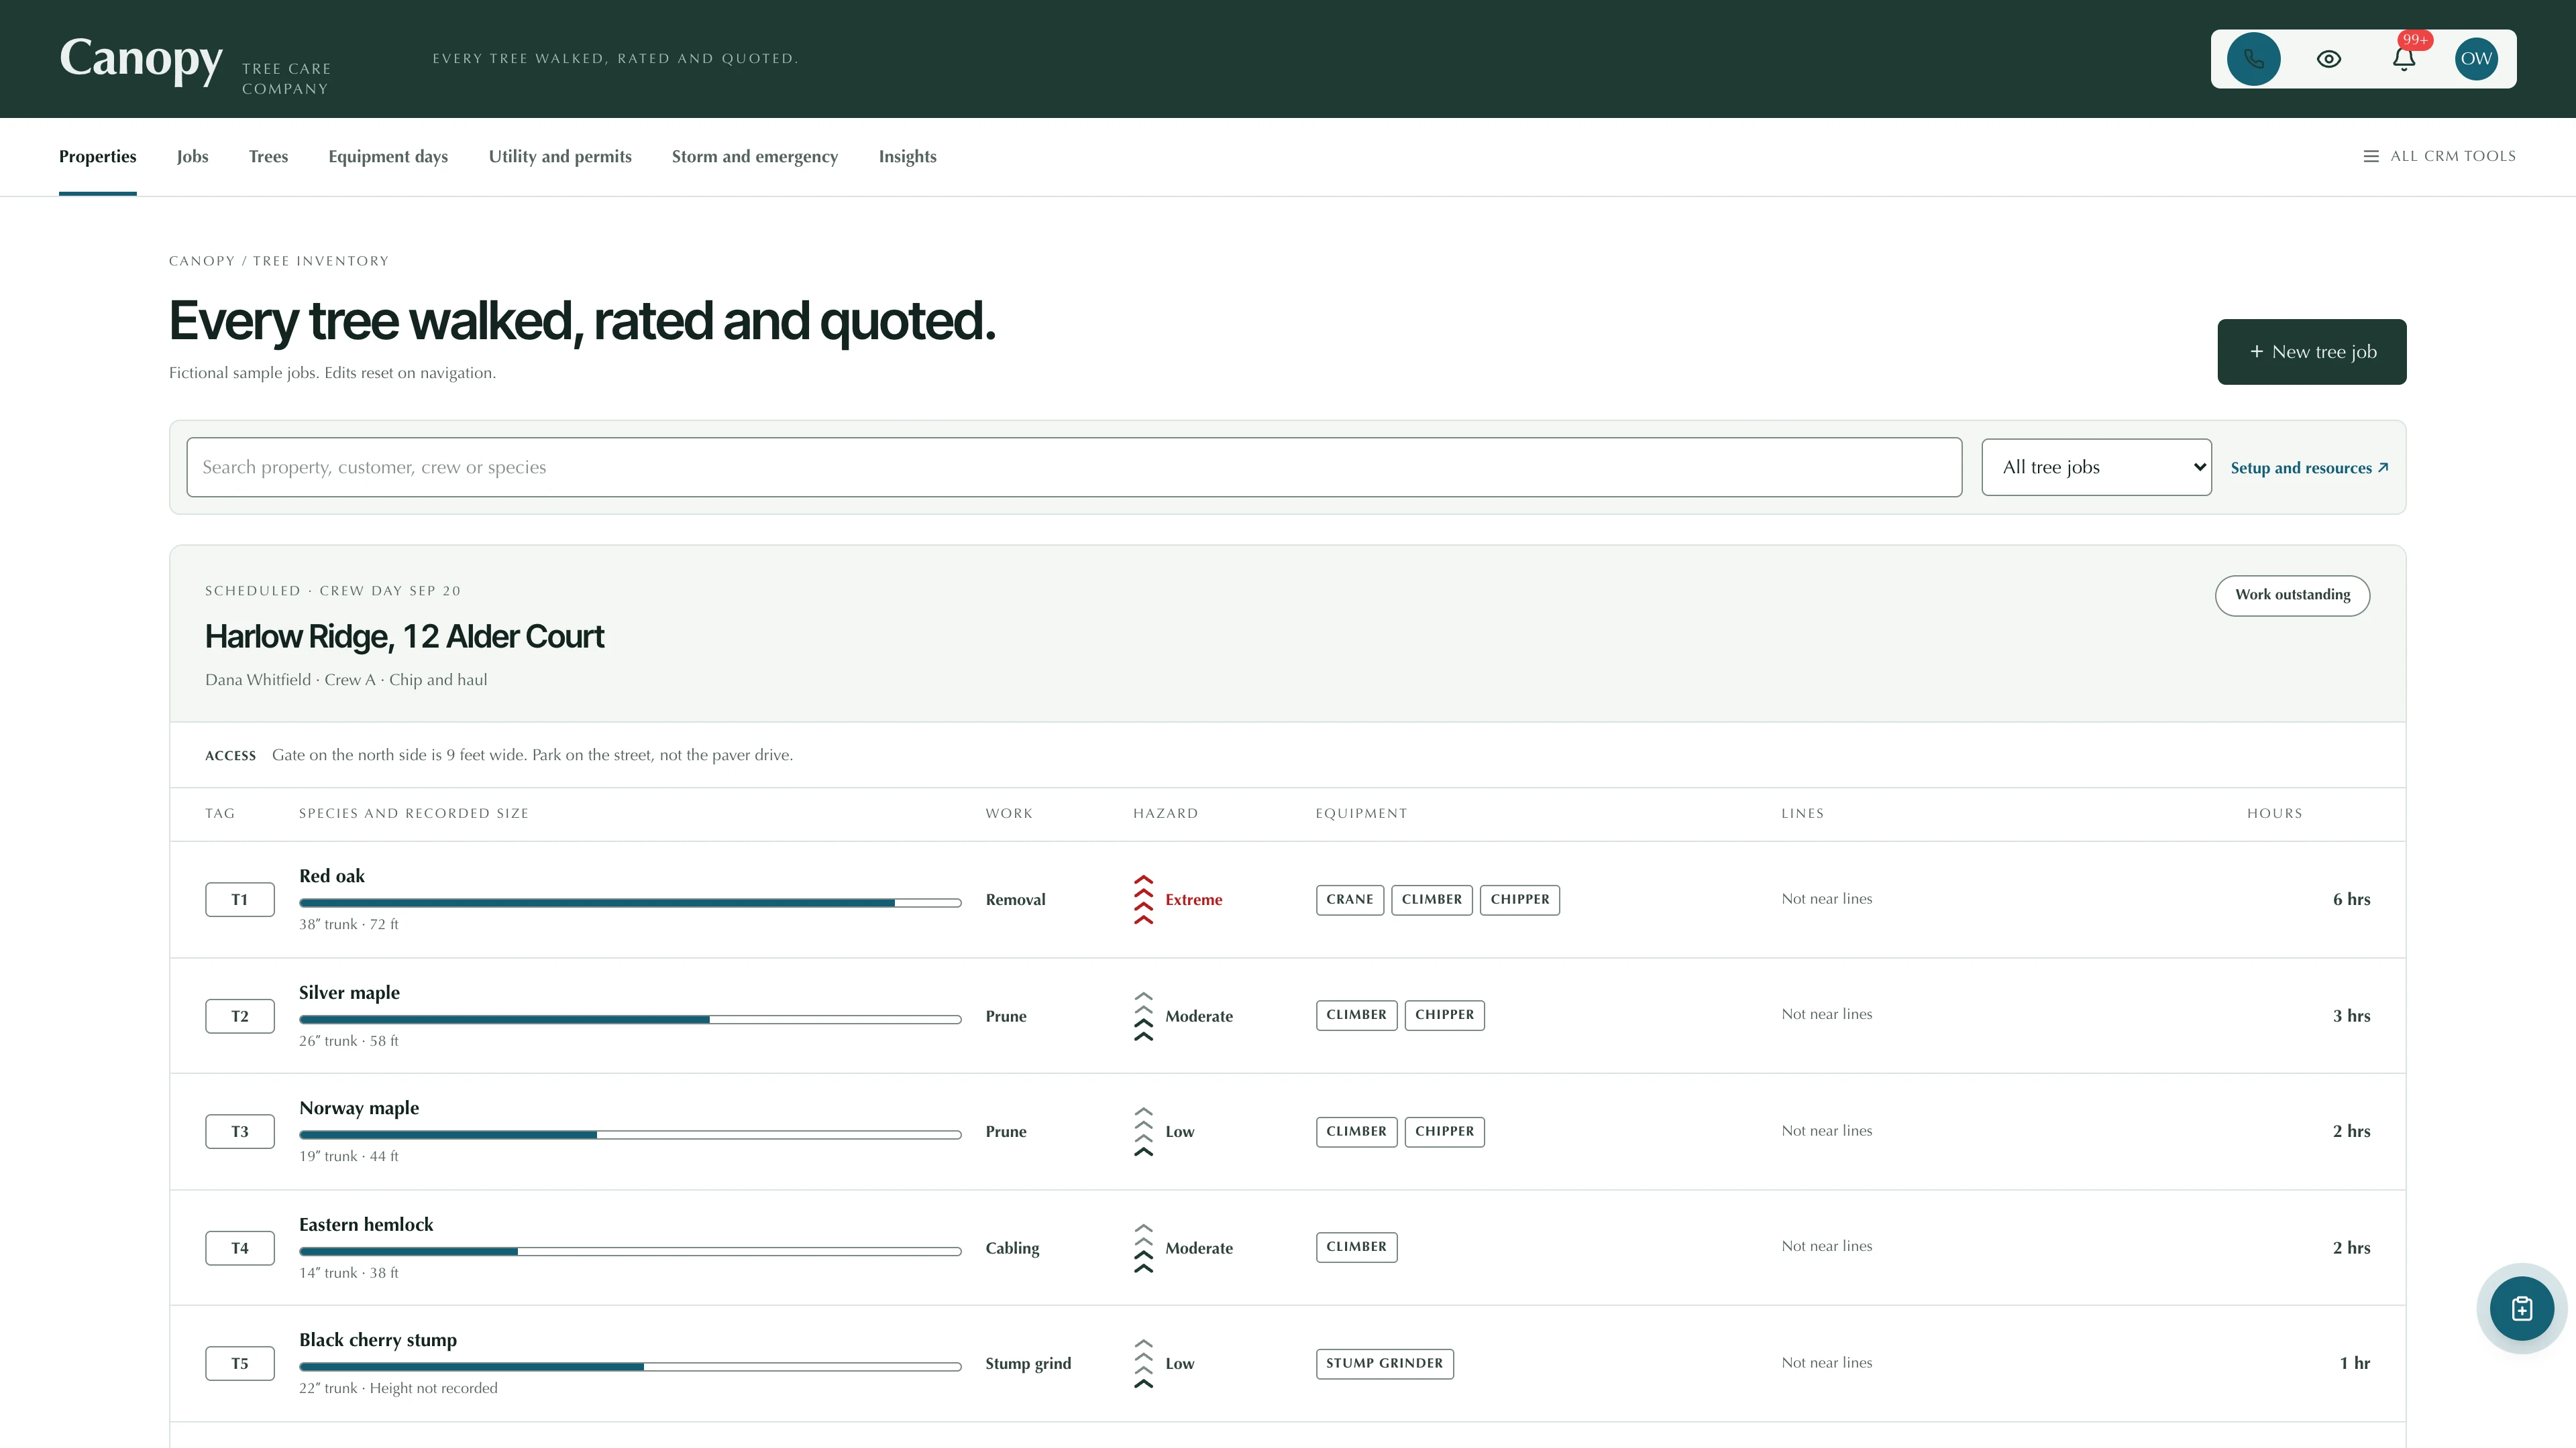Open the notifications bell
2576x1448 pixels.
pos(2404,59)
